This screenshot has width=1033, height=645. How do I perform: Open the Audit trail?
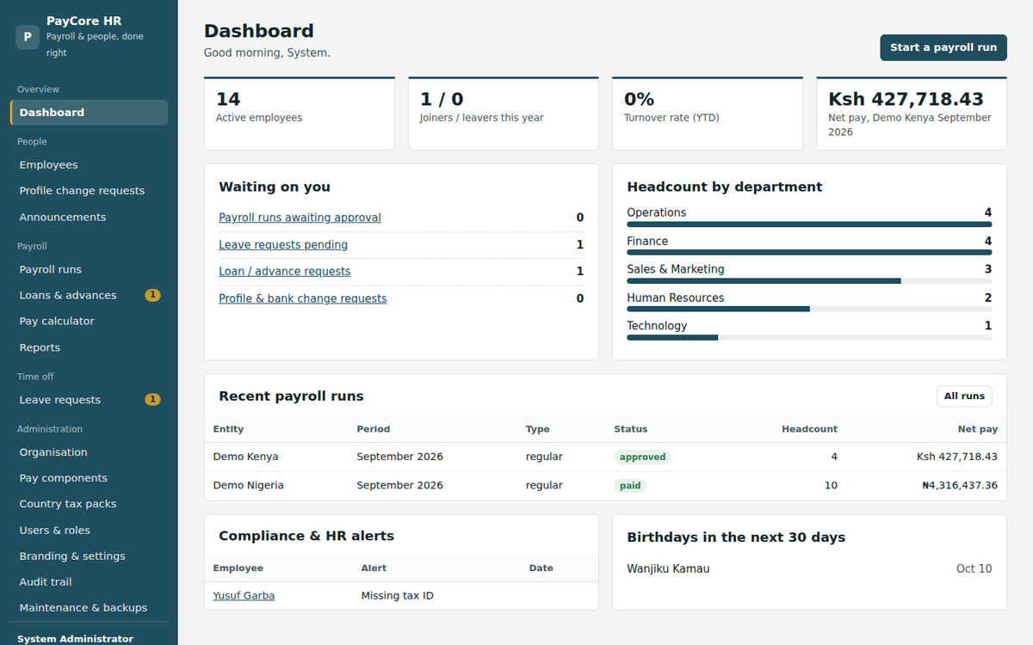[89, 582]
